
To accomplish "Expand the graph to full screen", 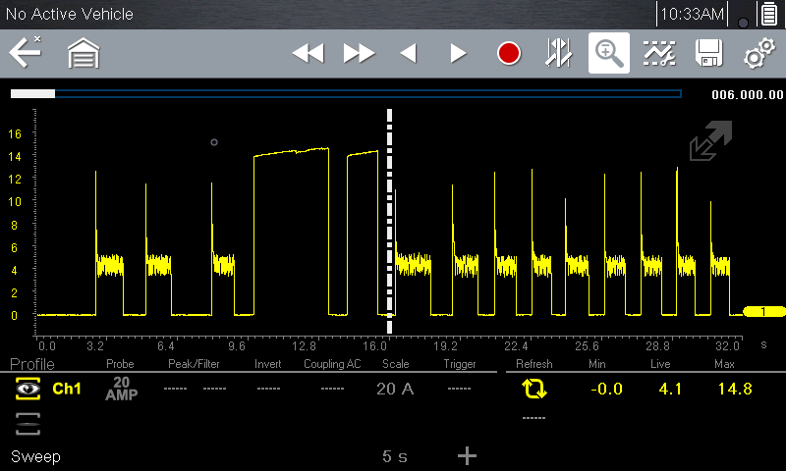I will coord(709,141).
